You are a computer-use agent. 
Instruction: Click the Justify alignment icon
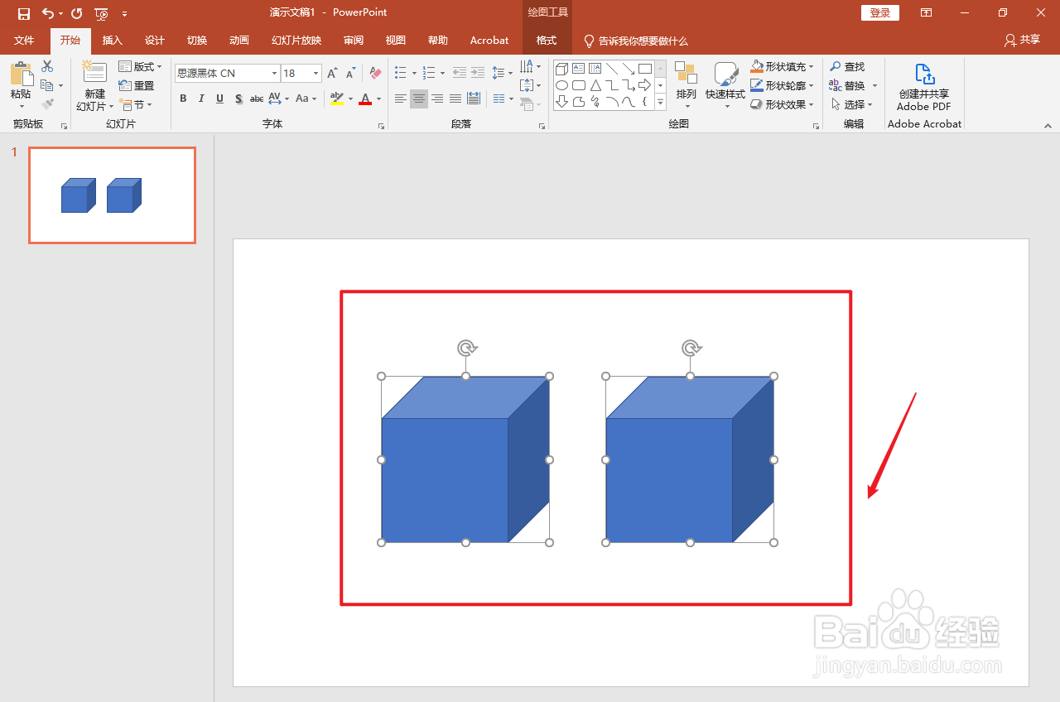pyautogui.click(x=455, y=99)
